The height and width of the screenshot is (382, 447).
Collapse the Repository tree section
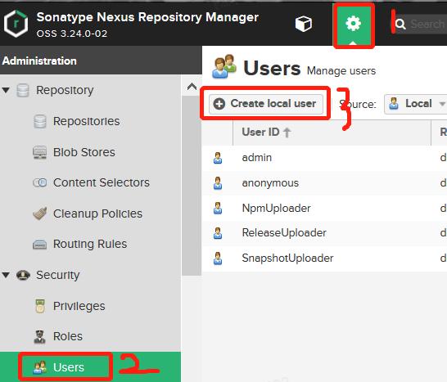(x=6, y=90)
